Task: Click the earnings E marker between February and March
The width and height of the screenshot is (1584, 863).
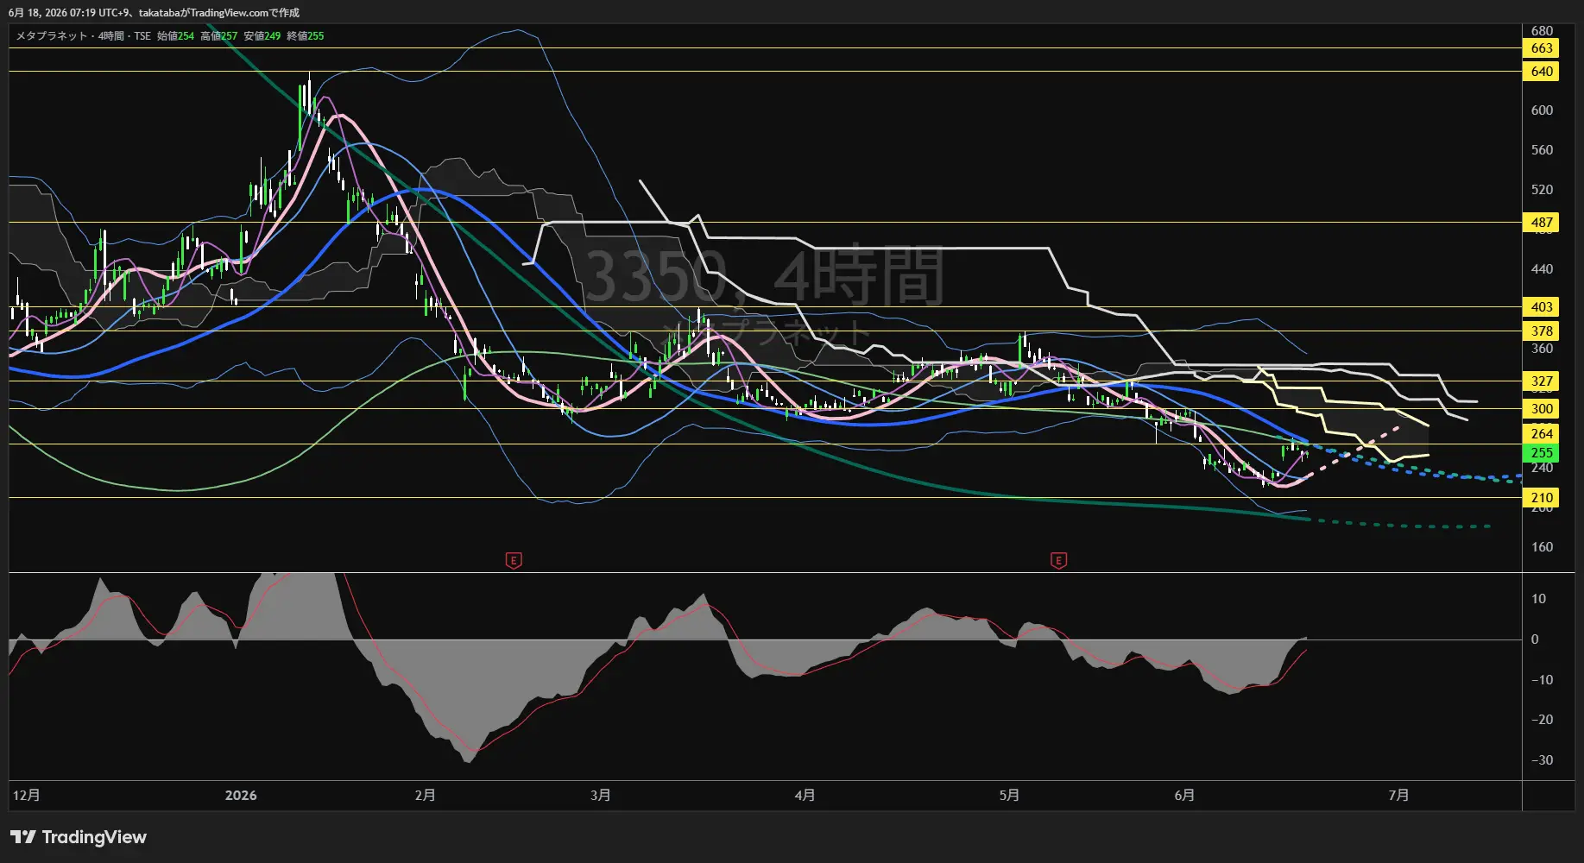Action: 514,561
